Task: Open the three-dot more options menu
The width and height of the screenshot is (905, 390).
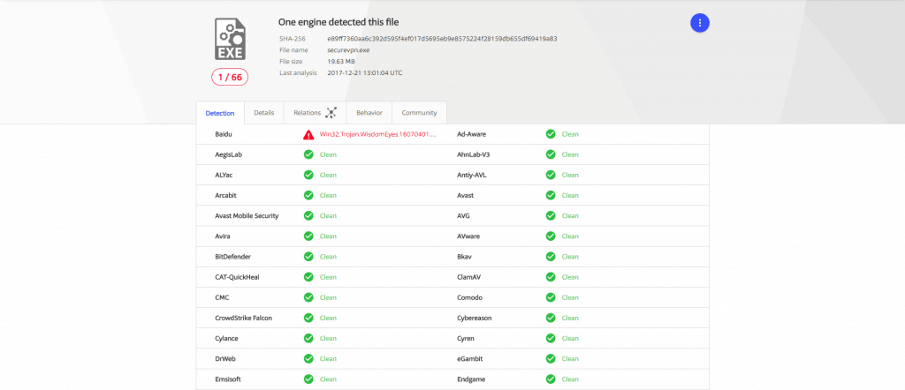Action: tap(700, 23)
